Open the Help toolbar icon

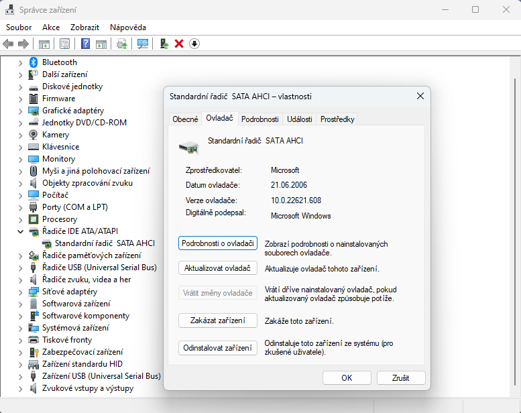pos(85,44)
